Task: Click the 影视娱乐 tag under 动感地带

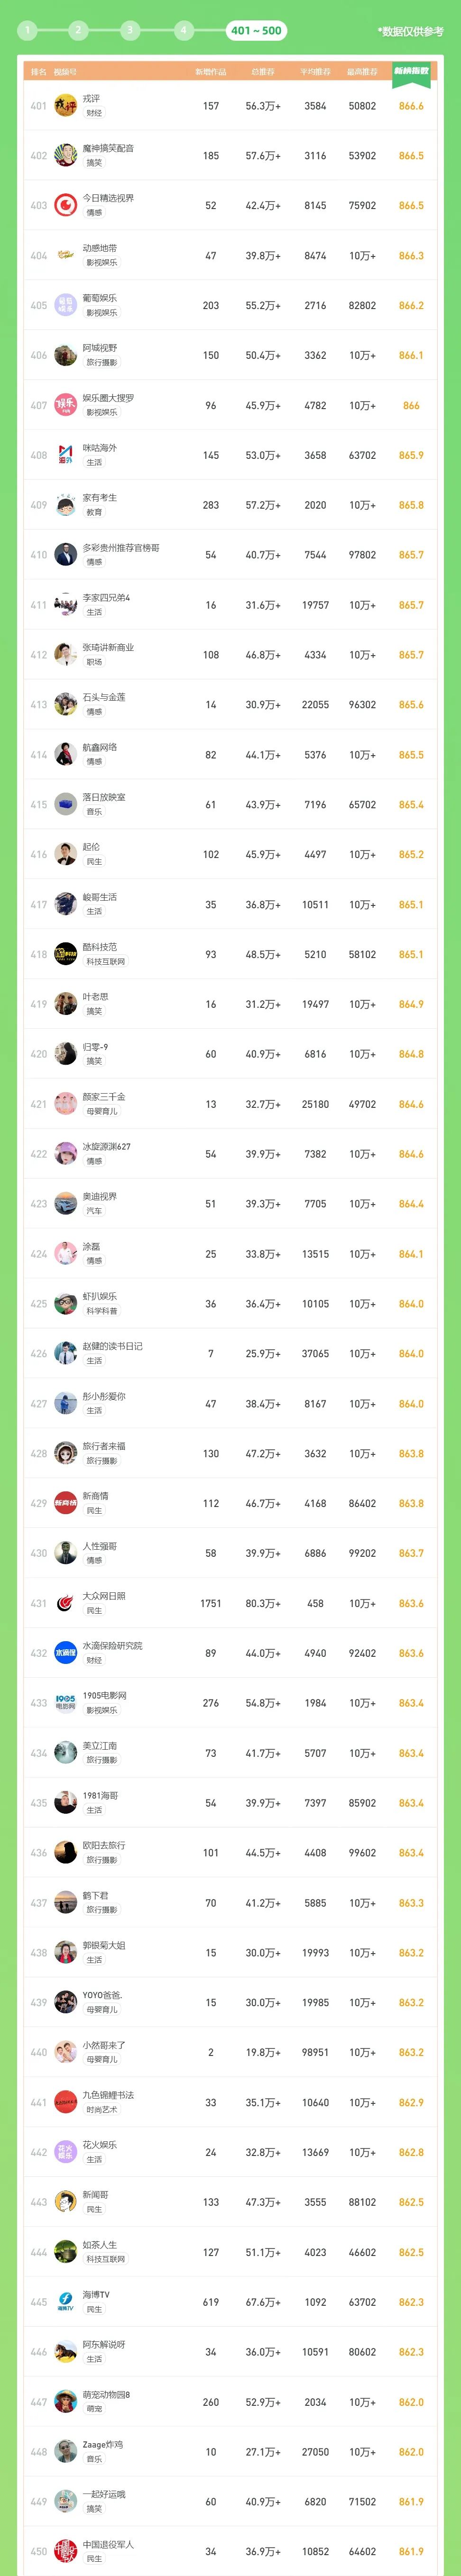Action: [101, 263]
